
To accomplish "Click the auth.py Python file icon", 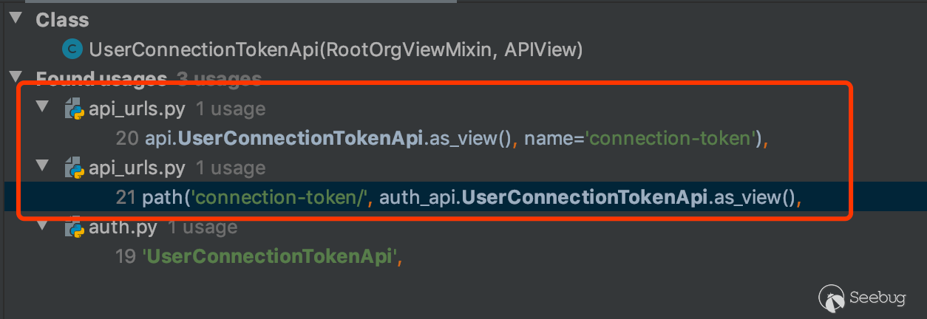I will (74, 227).
